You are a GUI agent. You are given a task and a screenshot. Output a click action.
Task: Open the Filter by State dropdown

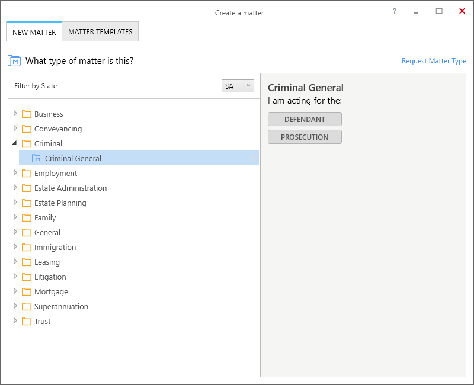[x=238, y=86]
